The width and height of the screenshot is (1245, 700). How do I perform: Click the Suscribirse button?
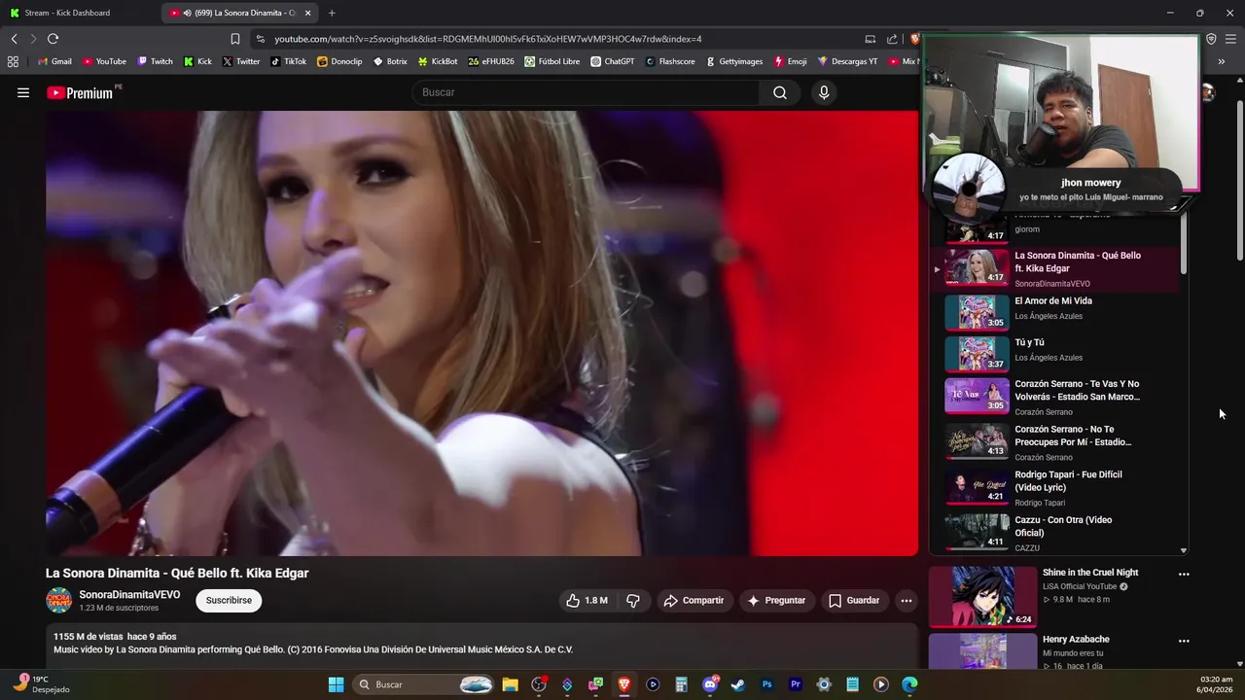point(229,601)
